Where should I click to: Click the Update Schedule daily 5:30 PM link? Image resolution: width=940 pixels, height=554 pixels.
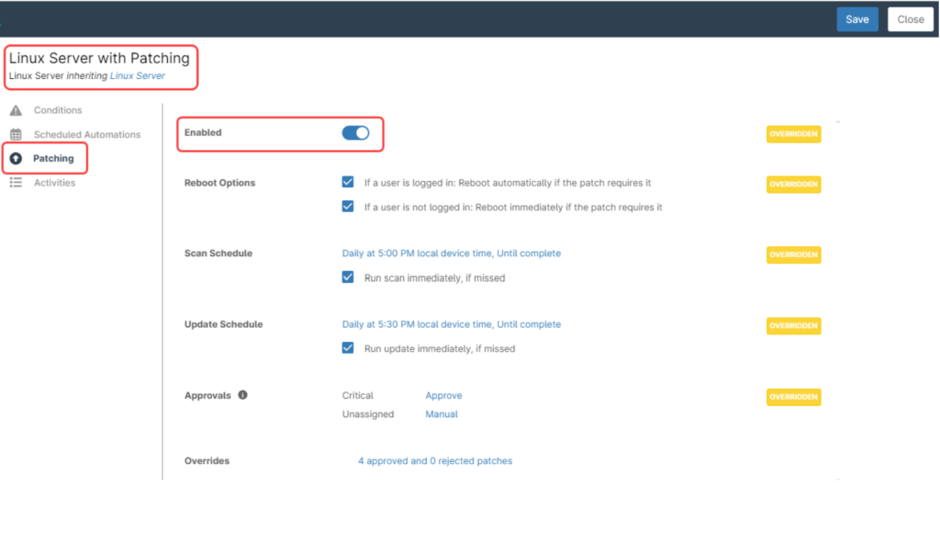tap(451, 324)
